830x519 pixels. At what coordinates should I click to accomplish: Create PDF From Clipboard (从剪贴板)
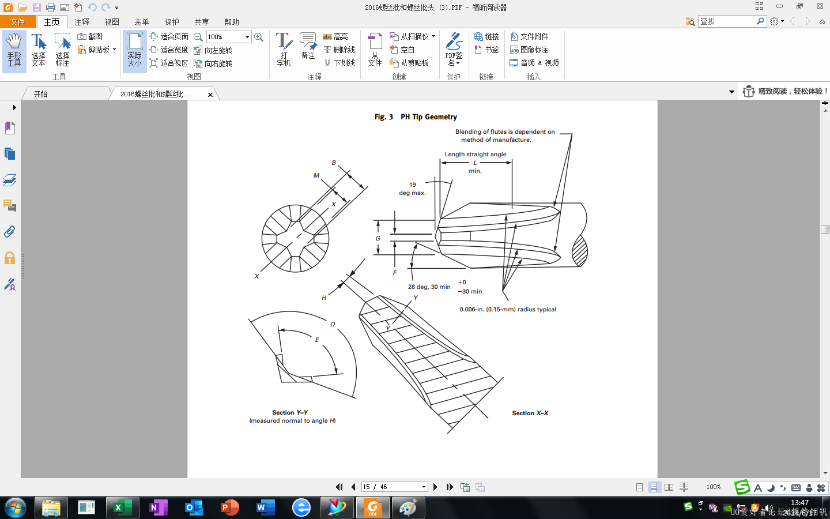tap(409, 63)
